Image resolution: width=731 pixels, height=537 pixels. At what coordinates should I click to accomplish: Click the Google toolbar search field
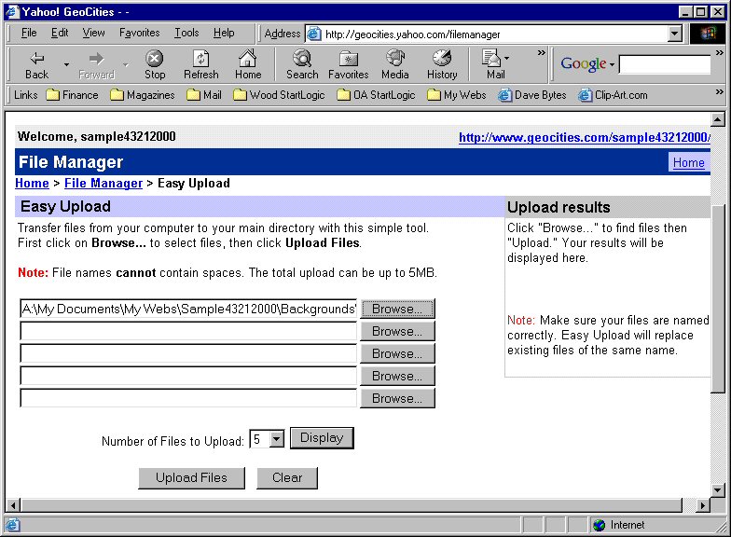666,65
